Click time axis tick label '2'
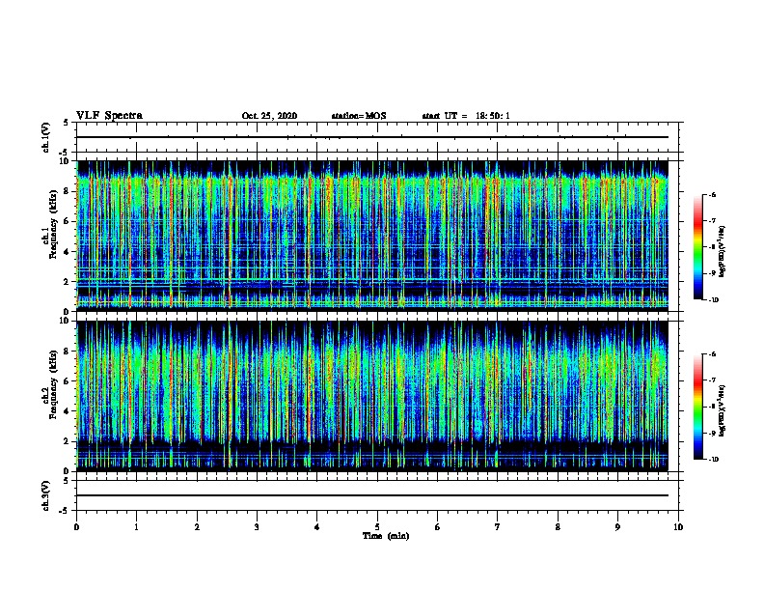764x591 pixels. (197, 527)
